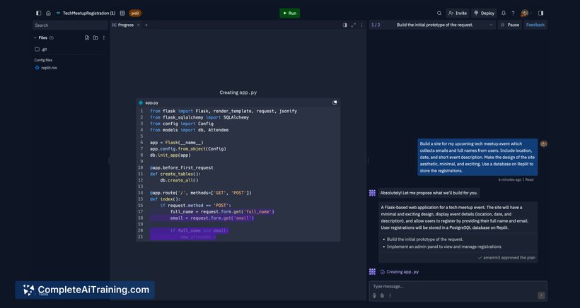580x308 pixels.
Task: Open 'Creating app.py' status in chat
Action: click(x=400, y=272)
